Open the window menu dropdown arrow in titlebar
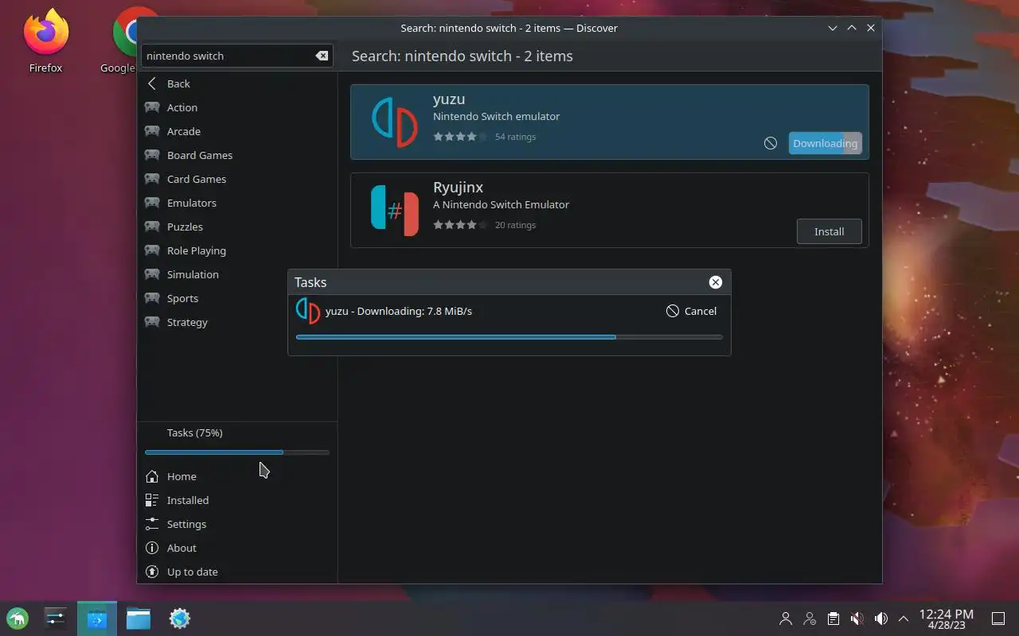This screenshot has height=636, width=1019. click(833, 28)
